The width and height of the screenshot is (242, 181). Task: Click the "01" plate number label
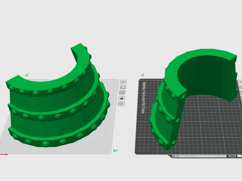pos(115,151)
